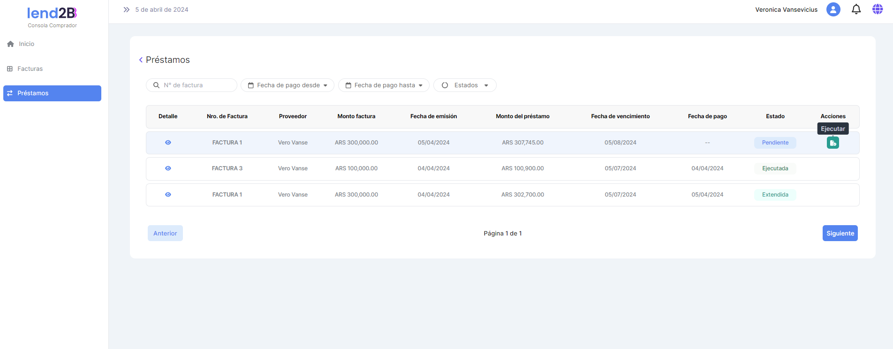Screen dimensions: 893x349
Task: Open the notifications bell
Action: point(856,9)
